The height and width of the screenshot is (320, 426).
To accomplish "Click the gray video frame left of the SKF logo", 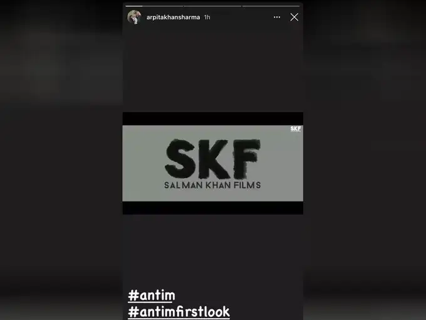I will pos(143,163).
